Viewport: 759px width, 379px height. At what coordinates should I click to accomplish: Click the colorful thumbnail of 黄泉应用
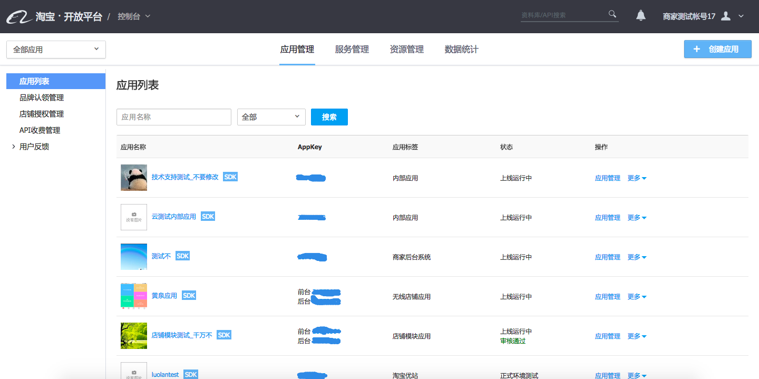point(134,296)
